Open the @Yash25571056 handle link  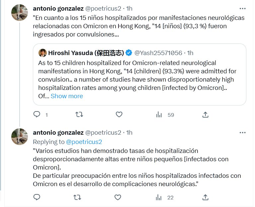click(x=158, y=53)
